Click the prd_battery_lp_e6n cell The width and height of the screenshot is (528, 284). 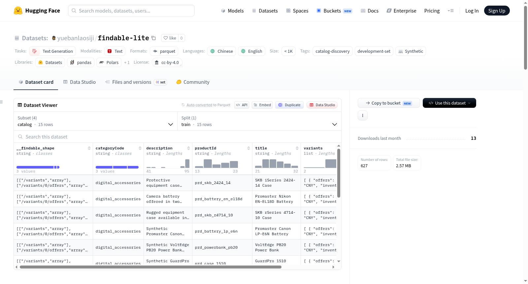click(222, 231)
